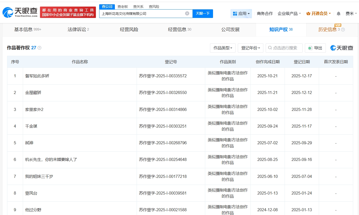Viewport: 359px width, 215px height.
Task: Click the 天眼一下 search button
Action: [x=203, y=13]
